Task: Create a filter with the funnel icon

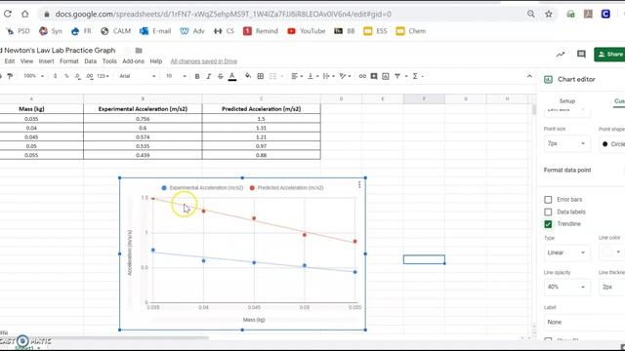Action: [397, 76]
